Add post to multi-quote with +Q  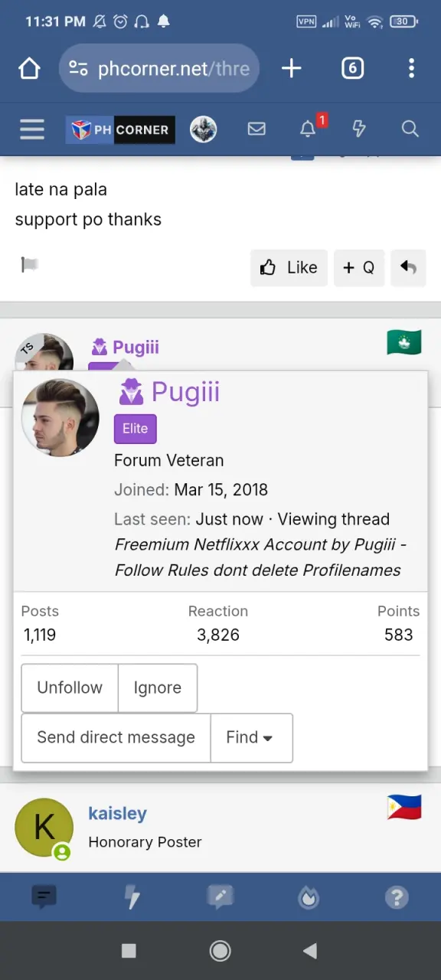[x=359, y=267]
